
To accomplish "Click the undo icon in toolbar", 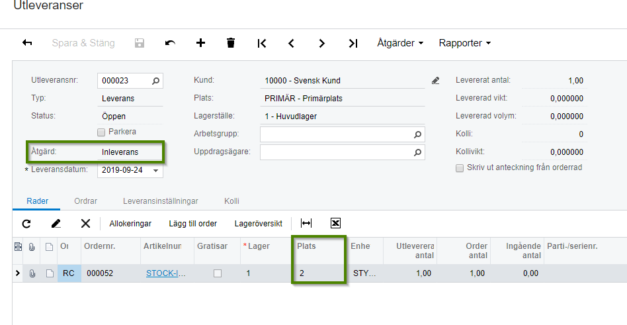I will tap(170, 43).
